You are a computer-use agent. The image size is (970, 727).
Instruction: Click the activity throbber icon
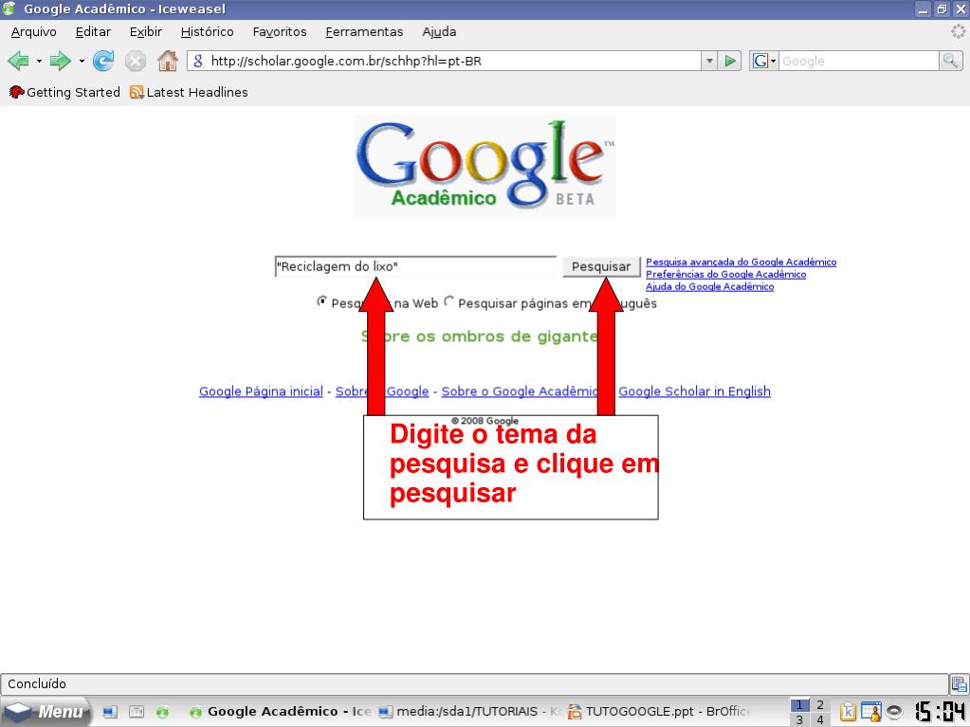(959, 31)
